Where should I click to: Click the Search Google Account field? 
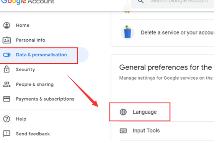coord(173,2)
